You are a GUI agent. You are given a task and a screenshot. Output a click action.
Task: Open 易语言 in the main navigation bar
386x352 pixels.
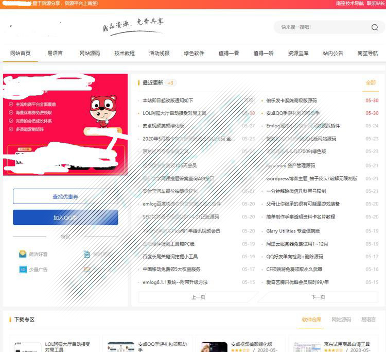pyautogui.click(x=55, y=53)
